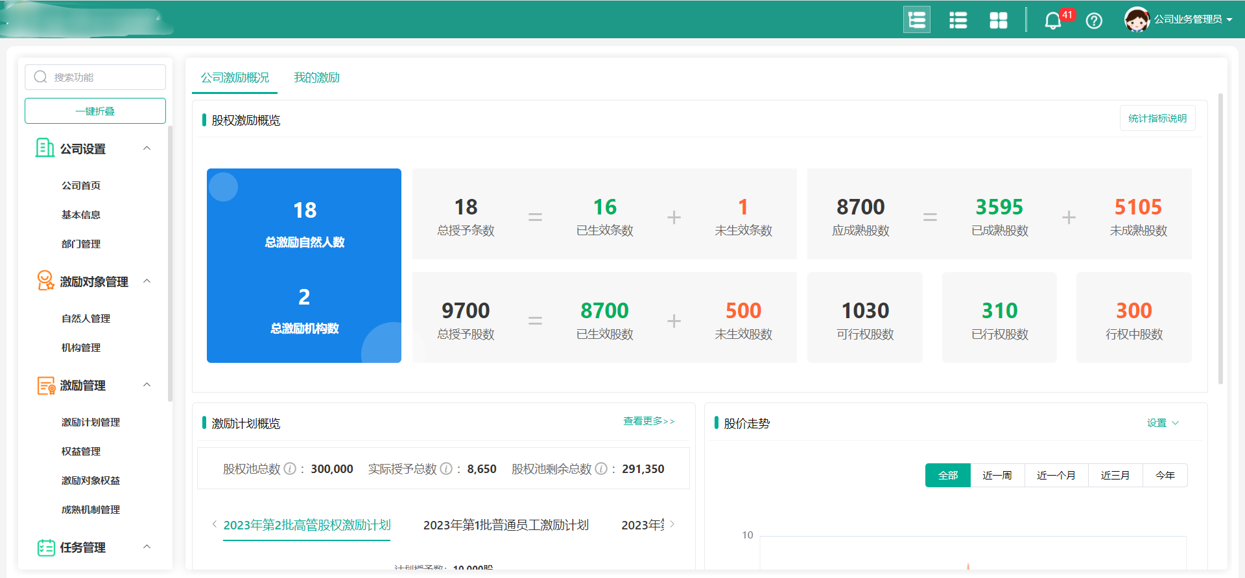This screenshot has width=1245, height=578.
Task: Select the 近三月 time range
Action: (x=1115, y=475)
